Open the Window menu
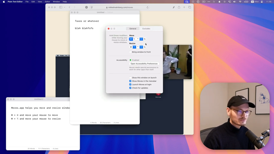 coord(56,2)
